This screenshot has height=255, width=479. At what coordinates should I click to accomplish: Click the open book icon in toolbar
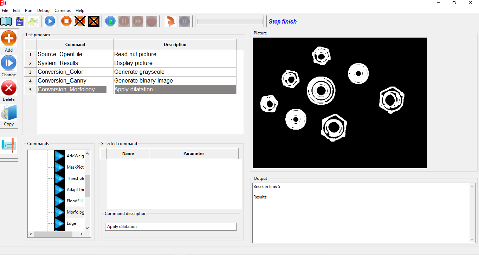click(6, 21)
